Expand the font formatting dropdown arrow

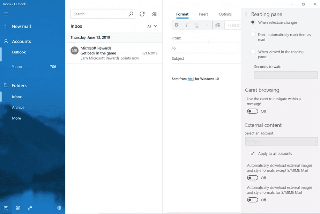tap(207, 25)
